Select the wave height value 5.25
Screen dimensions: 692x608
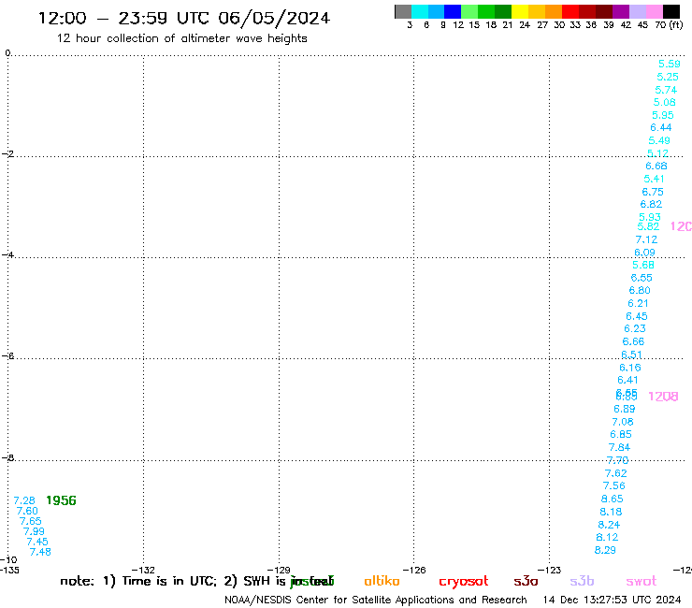[668, 77]
